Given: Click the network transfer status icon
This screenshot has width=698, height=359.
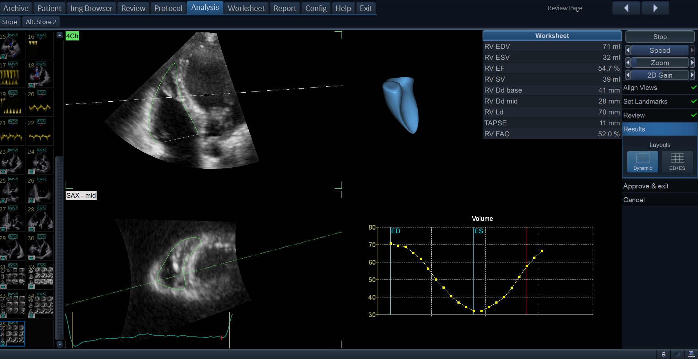Looking at the screenshot, I should pyautogui.click(x=691, y=354).
